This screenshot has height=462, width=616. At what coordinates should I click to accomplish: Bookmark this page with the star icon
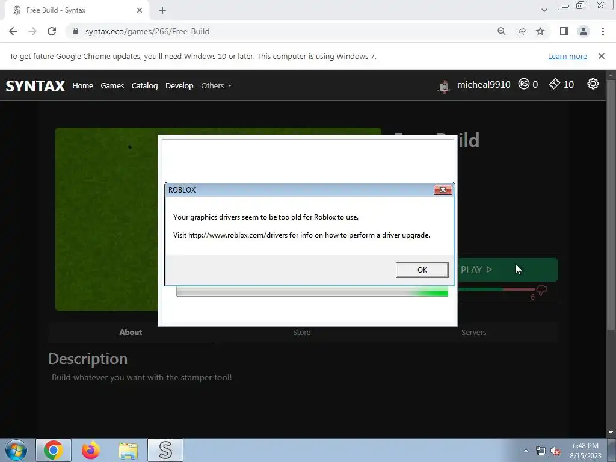coord(540,31)
